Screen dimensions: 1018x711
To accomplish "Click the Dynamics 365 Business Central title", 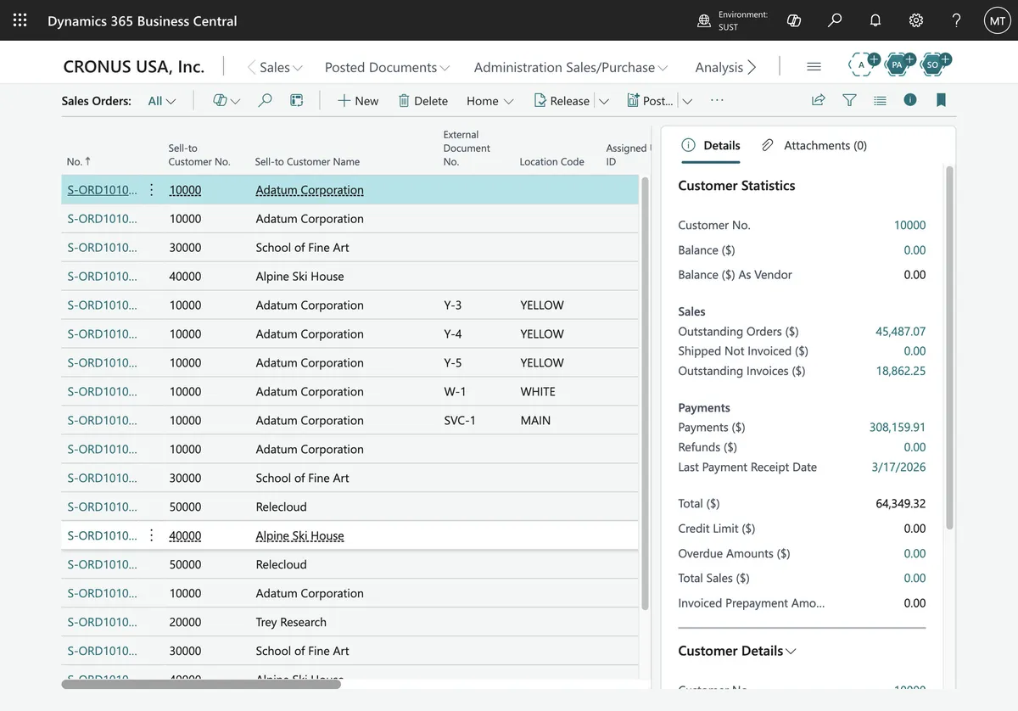I will click(x=143, y=20).
